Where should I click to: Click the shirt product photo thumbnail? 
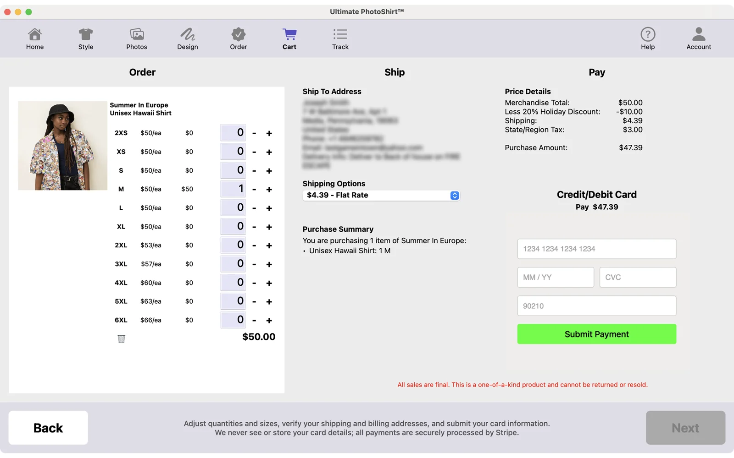(62, 146)
